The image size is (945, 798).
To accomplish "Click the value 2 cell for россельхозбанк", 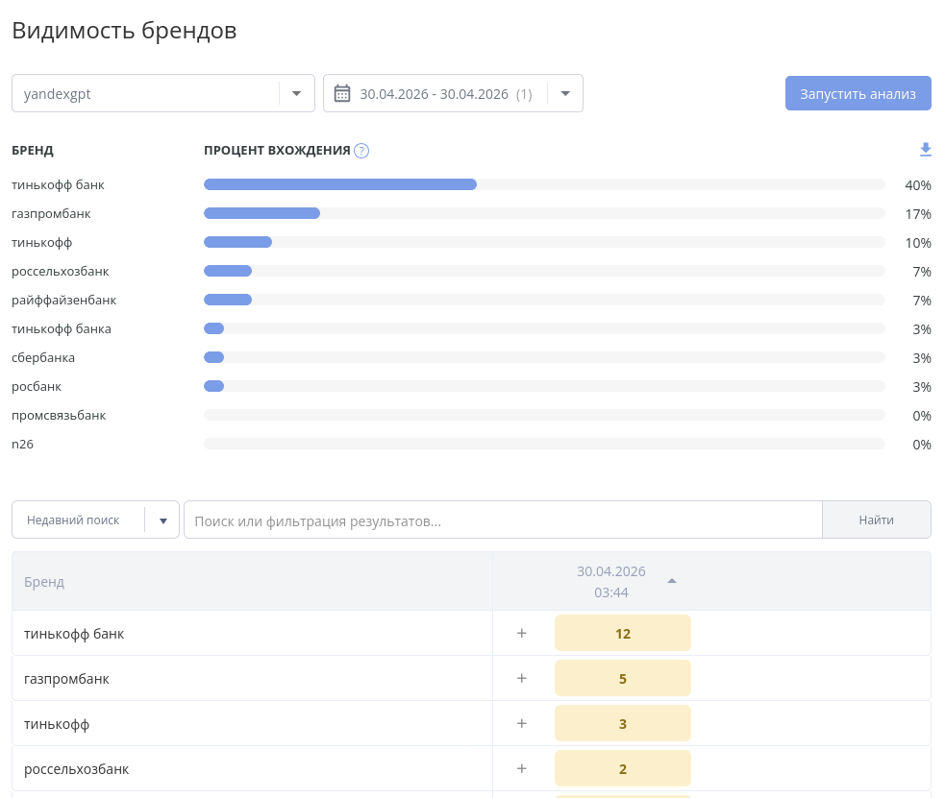I will tap(623, 768).
